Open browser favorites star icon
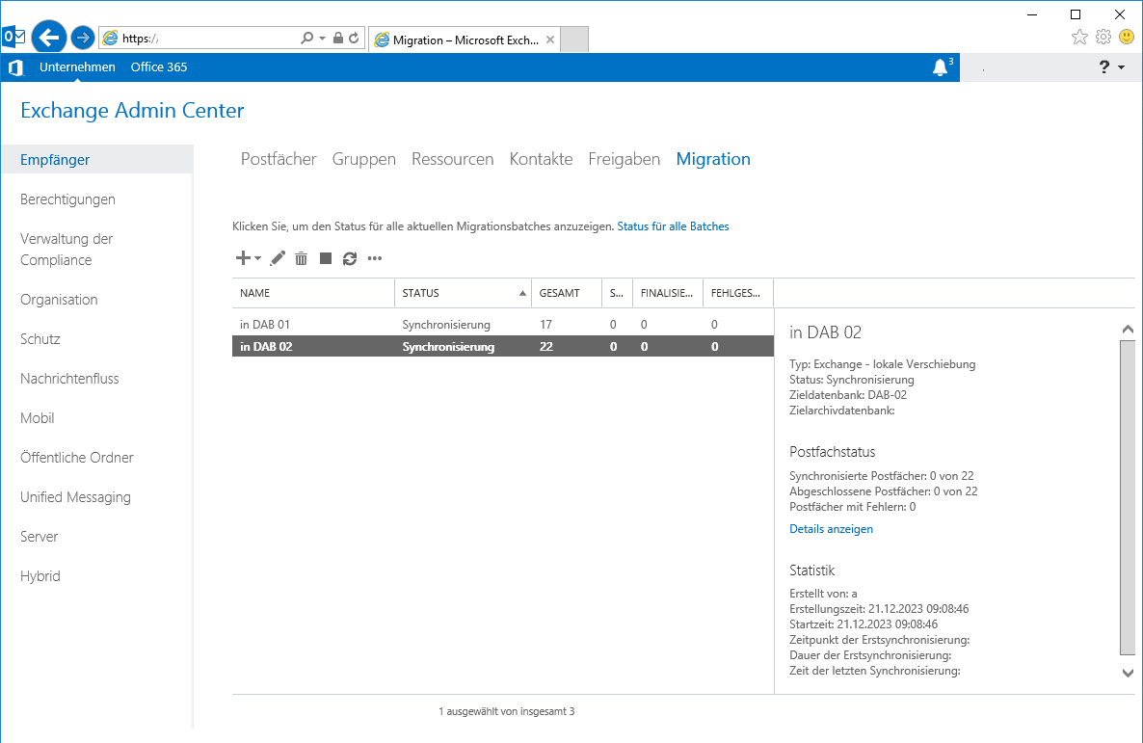 coord(1079,38)
